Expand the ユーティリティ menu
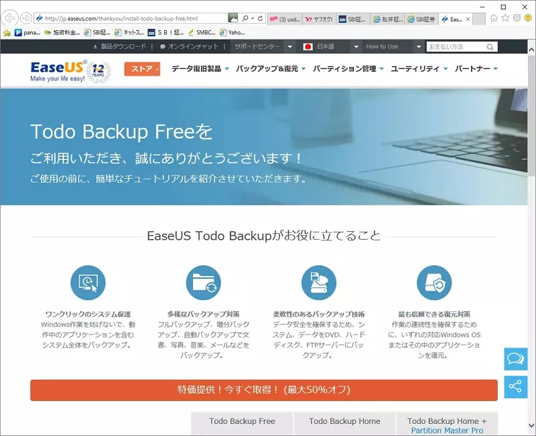Viewport: 536px width, 436px height. [x=419, y=69]
